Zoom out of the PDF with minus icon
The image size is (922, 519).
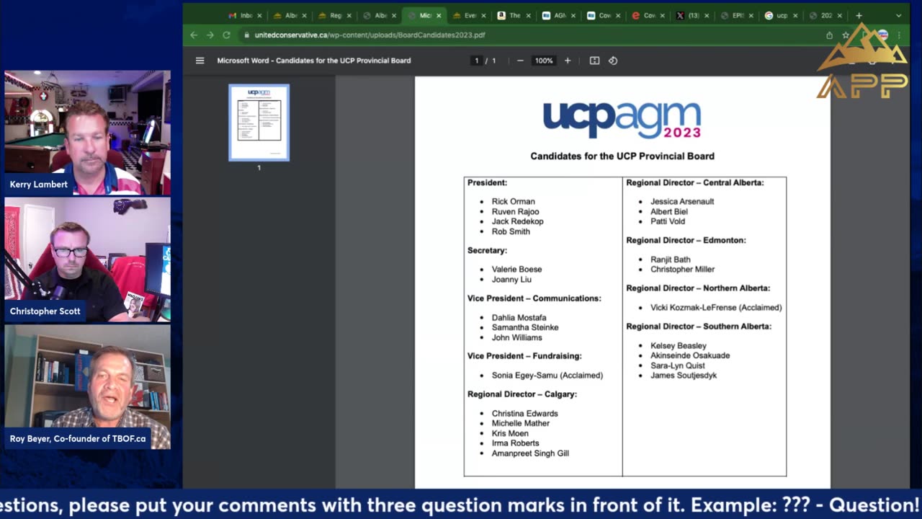(520, 61)
